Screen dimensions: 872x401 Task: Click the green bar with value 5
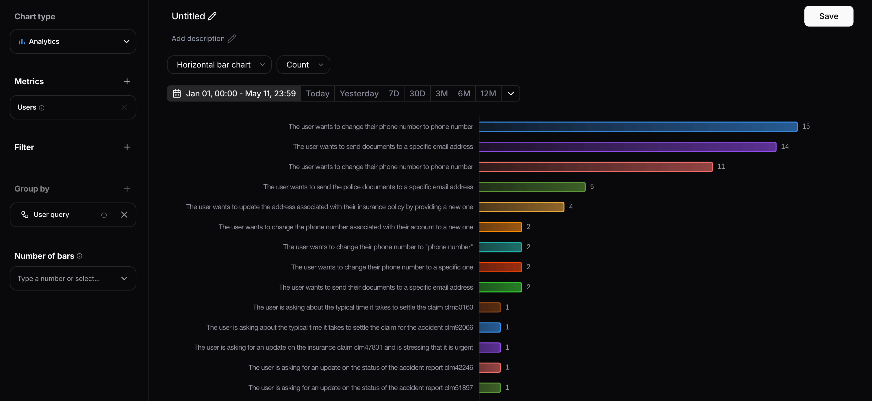pos(533,187)
